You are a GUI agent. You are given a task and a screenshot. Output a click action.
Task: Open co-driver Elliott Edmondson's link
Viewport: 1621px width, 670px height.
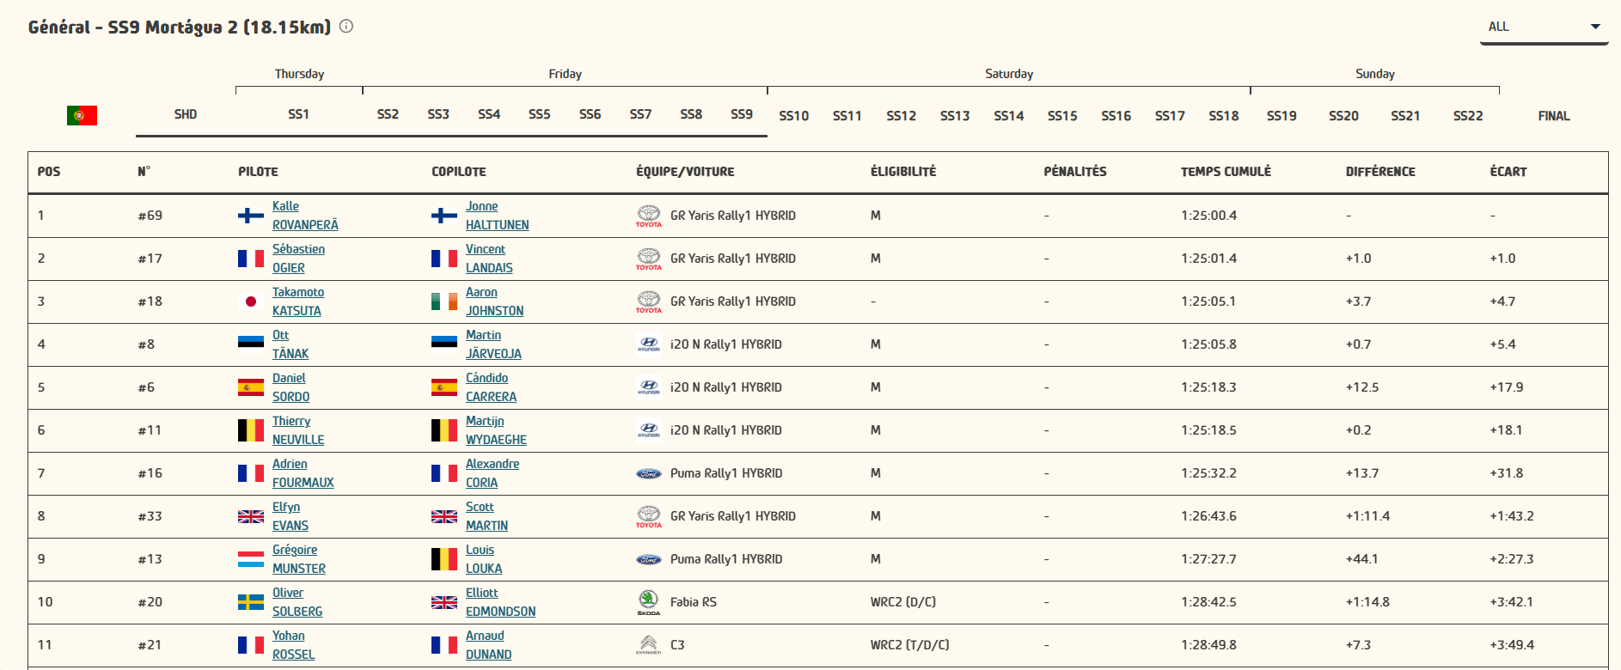coord(499,602)
